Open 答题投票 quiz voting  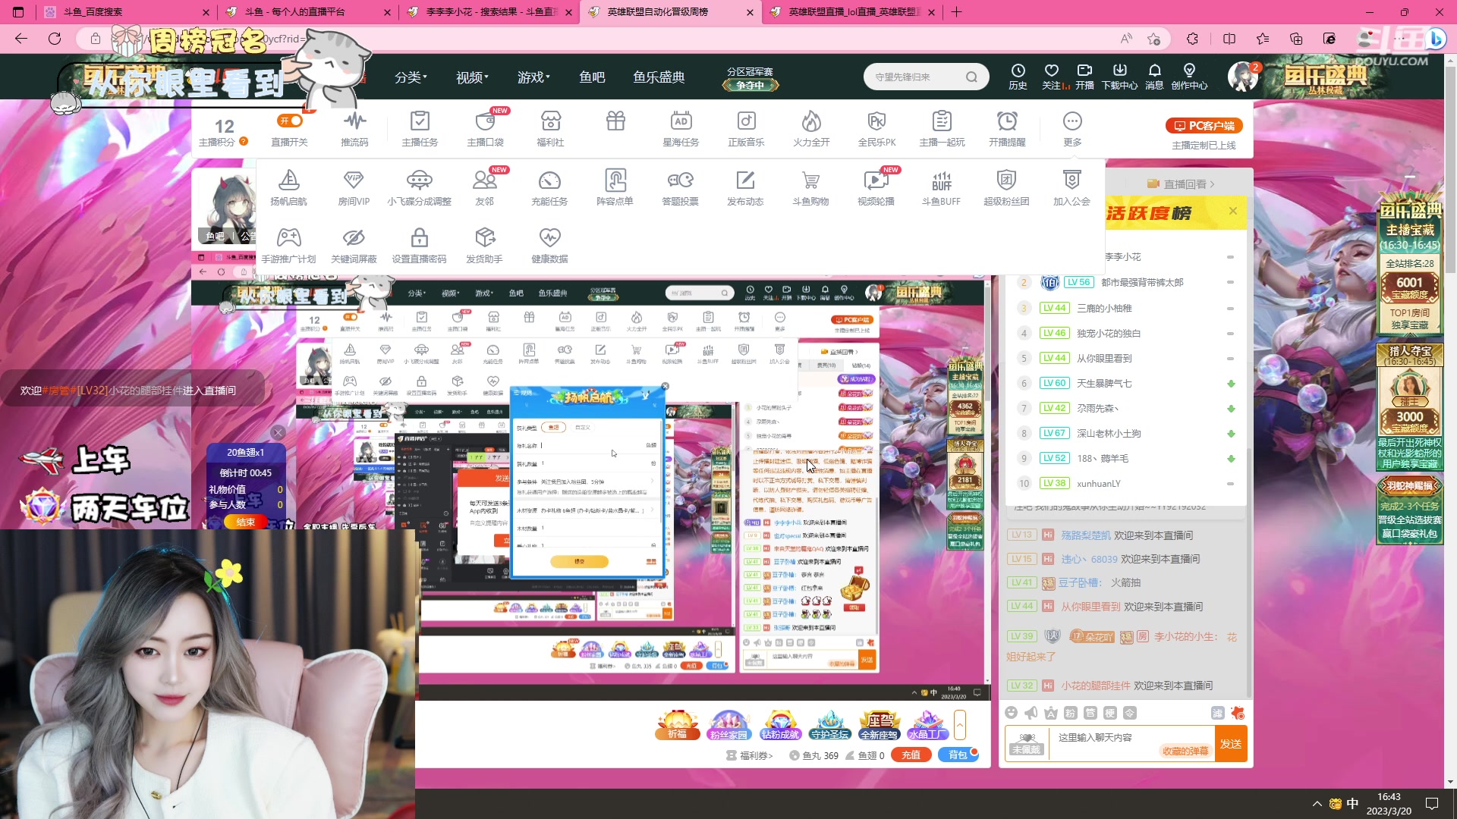click(680, 187)
